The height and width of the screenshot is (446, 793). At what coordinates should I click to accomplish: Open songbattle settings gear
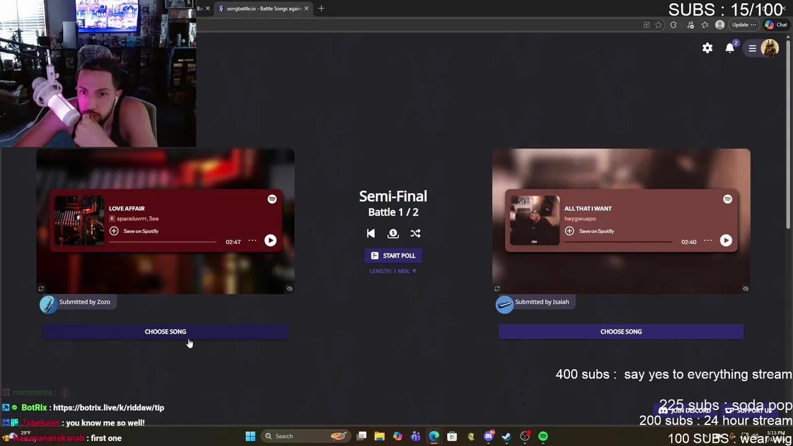[x=708, y=48]
